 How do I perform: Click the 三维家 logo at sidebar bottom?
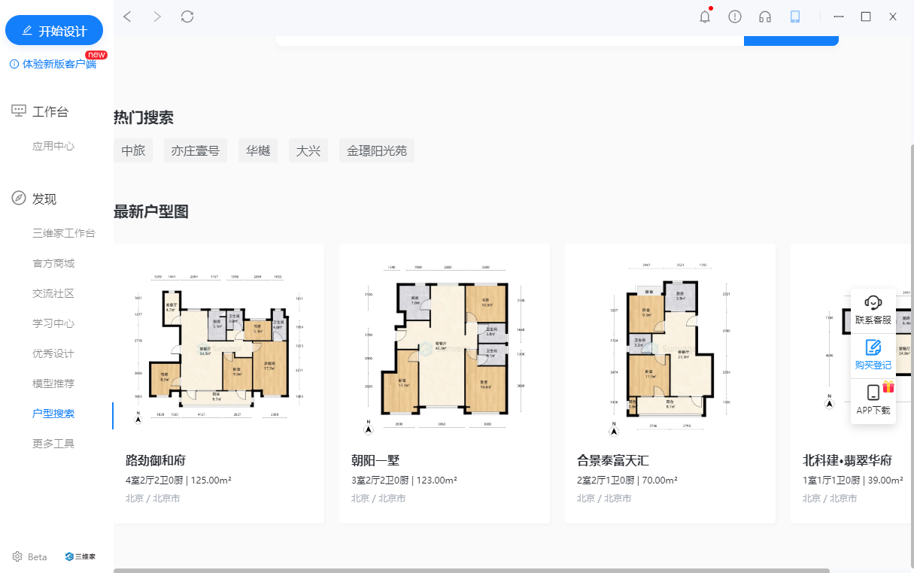(x=80, y=557)
